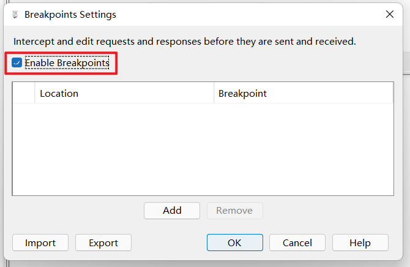Click the Charles teapot icon in title bar
Image resolution: width=410 pixels, height=267 pixels.
pos(15,15)
